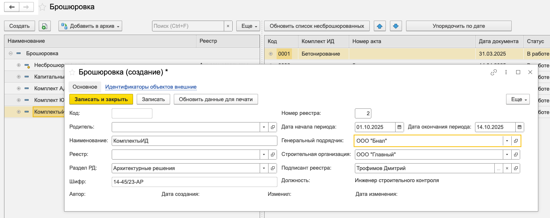This screenshot has width=550, height=218.
Task: Expand the Раздел РД dropdown
Action: pos(264,168)
